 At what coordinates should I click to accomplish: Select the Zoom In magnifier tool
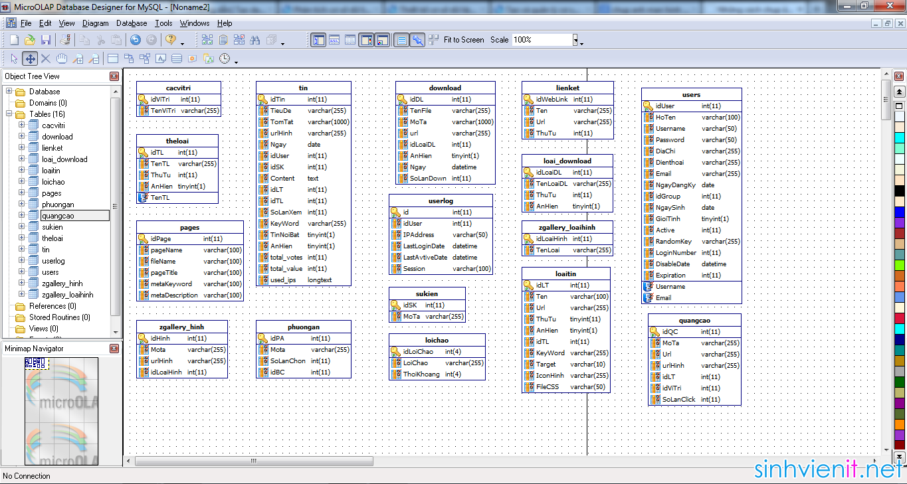[78, 58]
